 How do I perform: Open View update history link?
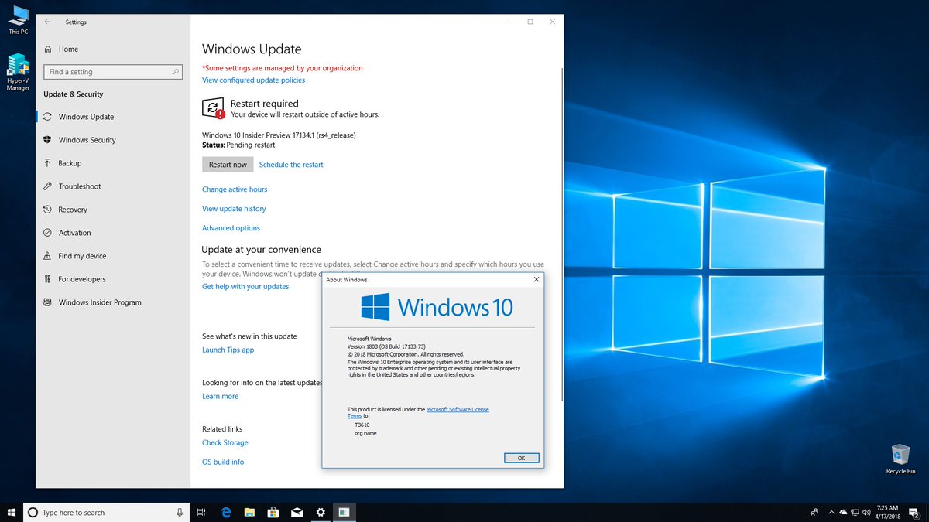click(x=234, y=209)
